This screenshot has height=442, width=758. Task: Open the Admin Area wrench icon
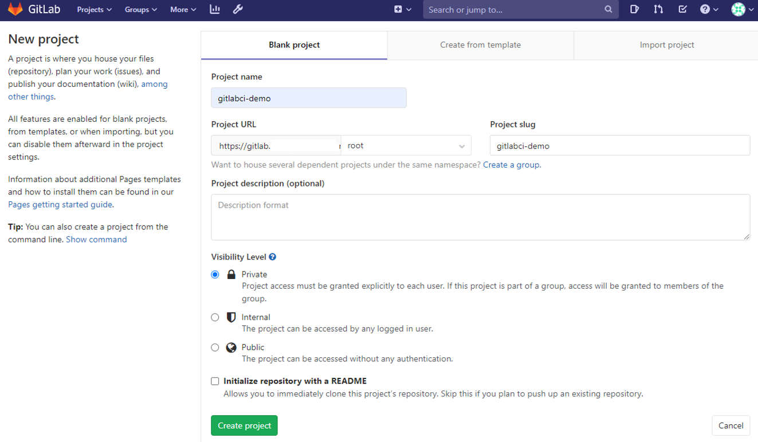pos(238,9)
